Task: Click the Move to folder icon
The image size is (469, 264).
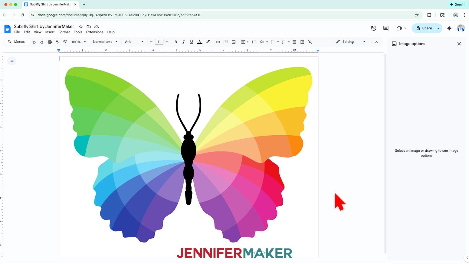Action: coord(89,27)
